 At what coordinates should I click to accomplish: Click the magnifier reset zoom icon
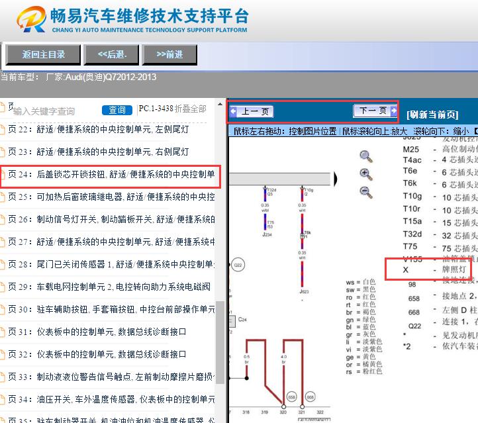tap(365, 156)
